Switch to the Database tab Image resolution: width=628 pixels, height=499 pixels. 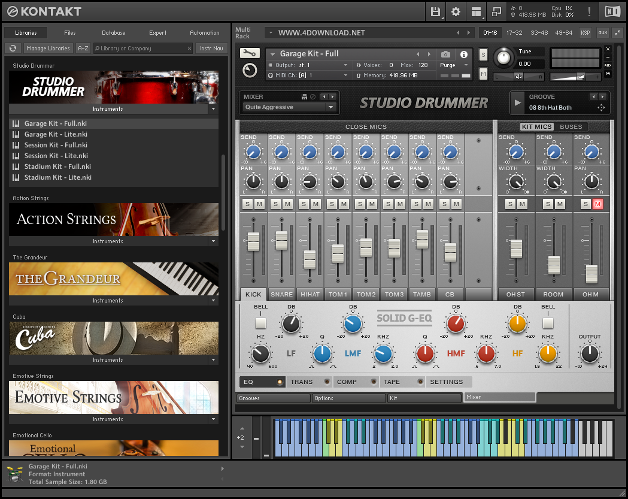(x=113, y=32)
